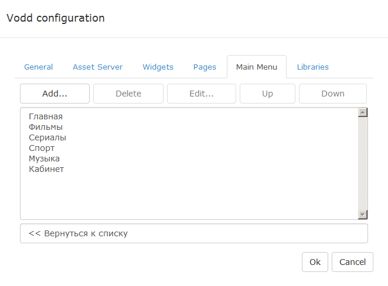388x286 pixels.
Task: Click the scrollbar up arrow
Action: tap(363, 112)
